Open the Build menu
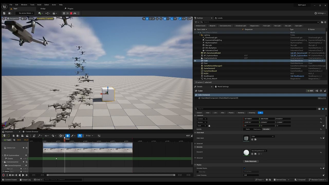The width and height of the screenshot is (329, 185). [x=39, y=5]
